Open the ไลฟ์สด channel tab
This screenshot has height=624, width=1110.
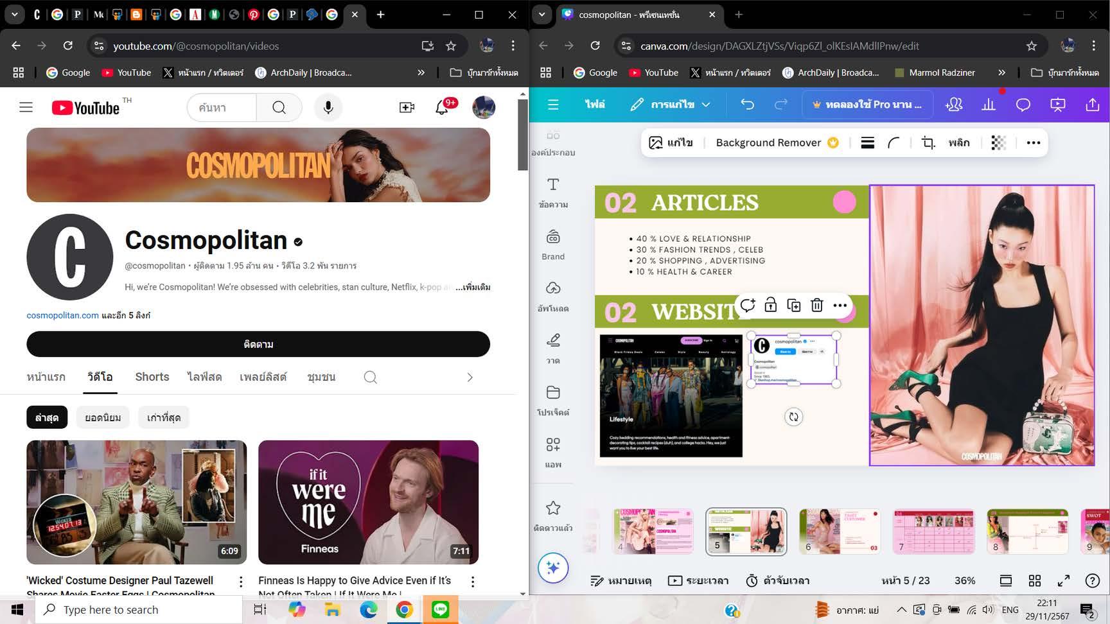[204, 377]
